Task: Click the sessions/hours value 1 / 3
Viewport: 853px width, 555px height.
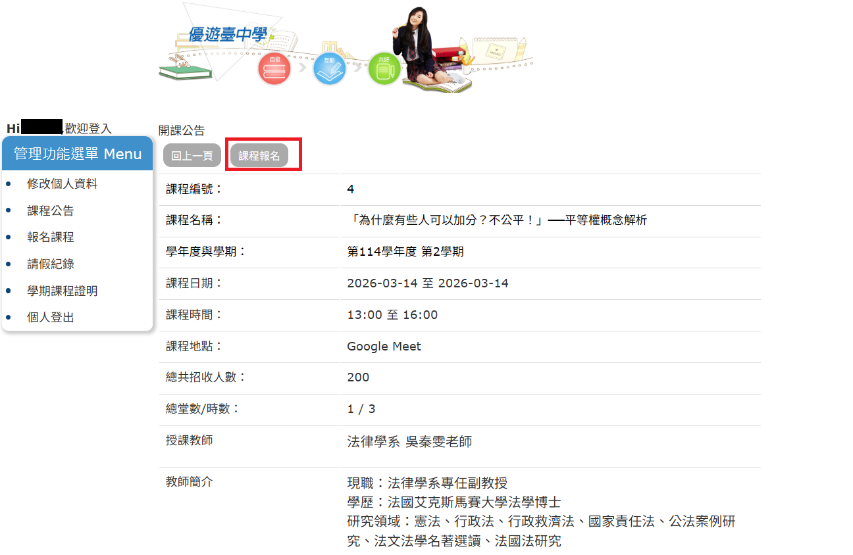Action: click(361, 409)
